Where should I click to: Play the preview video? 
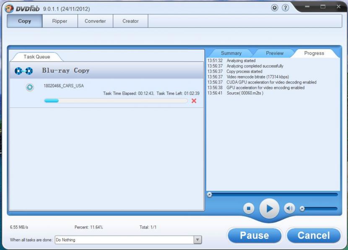click(x=269, y=208)
